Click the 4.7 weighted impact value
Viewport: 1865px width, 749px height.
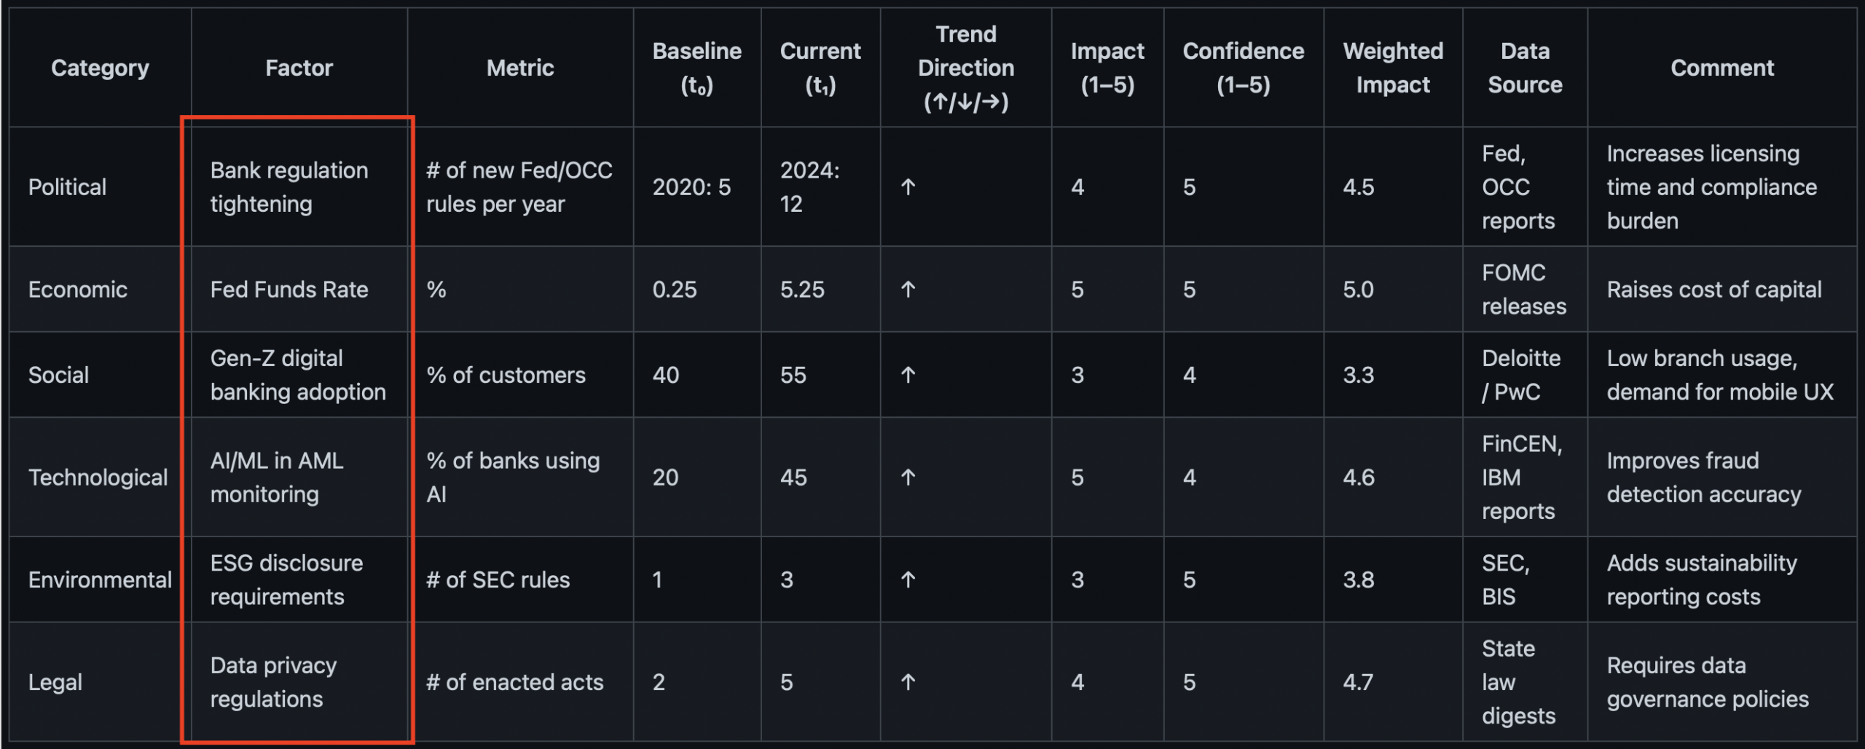pos(1358,682)
